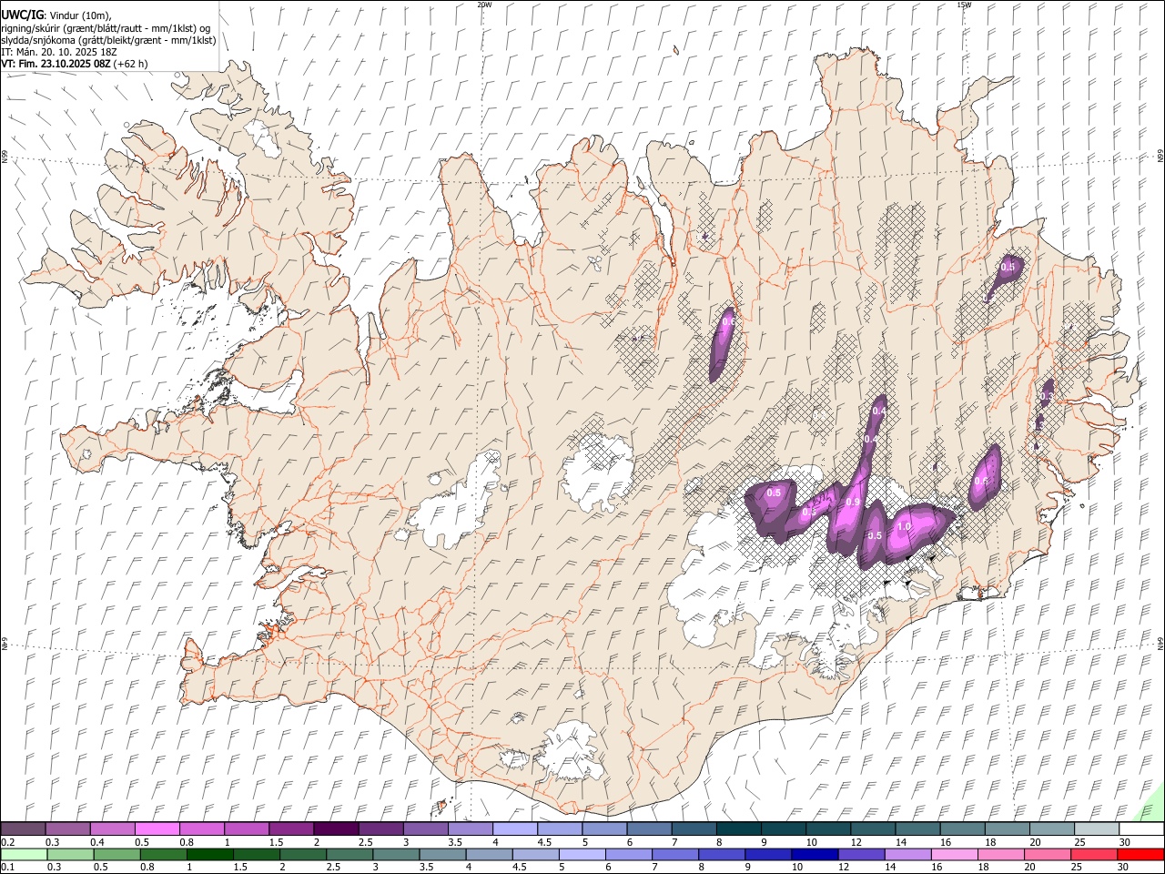Pick the 7 swatch in the upper legend row
This screenshot has height=874, width=1165.
(694, 829)
